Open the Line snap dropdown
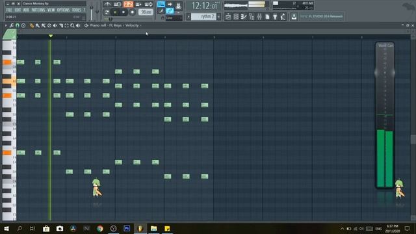This screenshot has width=416, height=234. (174, 18)
